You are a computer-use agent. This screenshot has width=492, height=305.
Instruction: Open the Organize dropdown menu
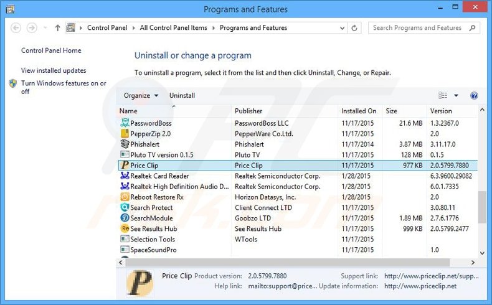click(x=141, y=96)
